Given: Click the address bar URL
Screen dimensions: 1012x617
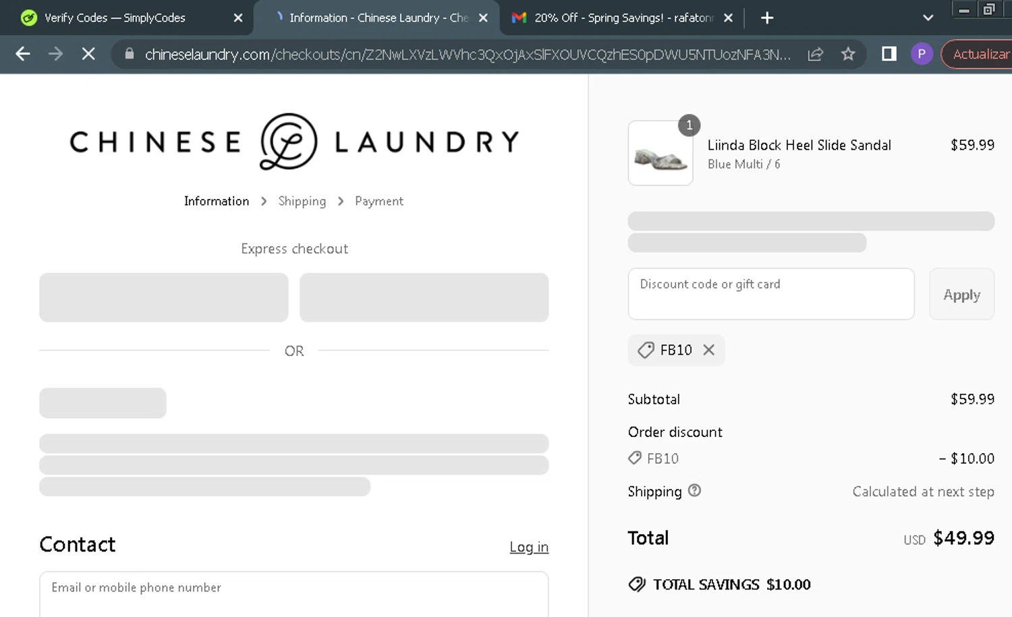Looking at the screenshot, I should pos(468,54).
